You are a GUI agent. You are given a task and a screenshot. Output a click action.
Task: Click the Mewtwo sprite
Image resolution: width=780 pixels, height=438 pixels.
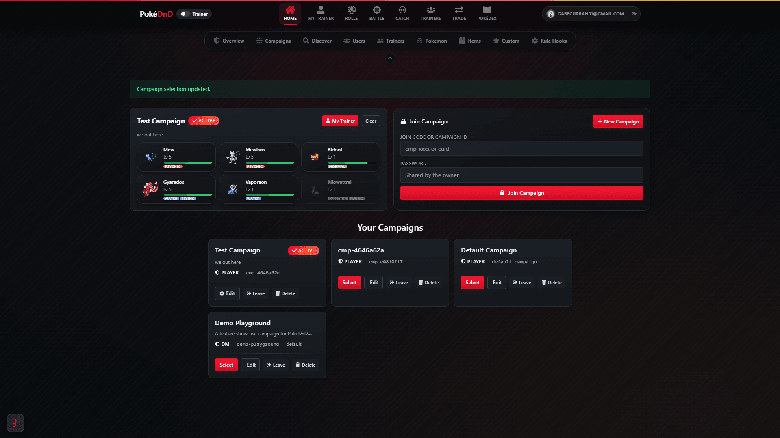(x=233, y=157)
